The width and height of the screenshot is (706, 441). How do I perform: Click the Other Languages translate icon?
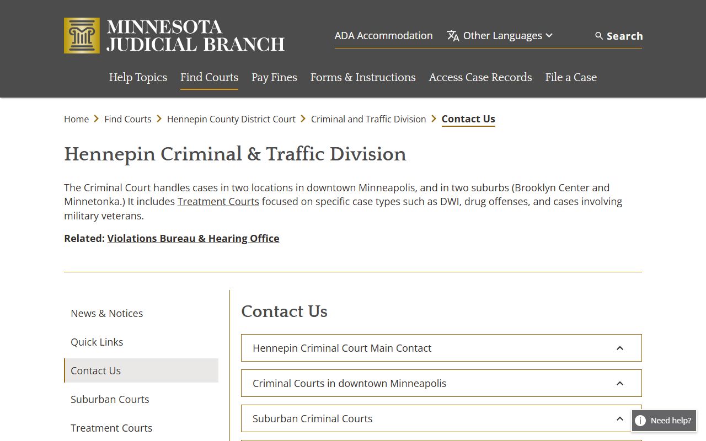(x=453, y=36)
